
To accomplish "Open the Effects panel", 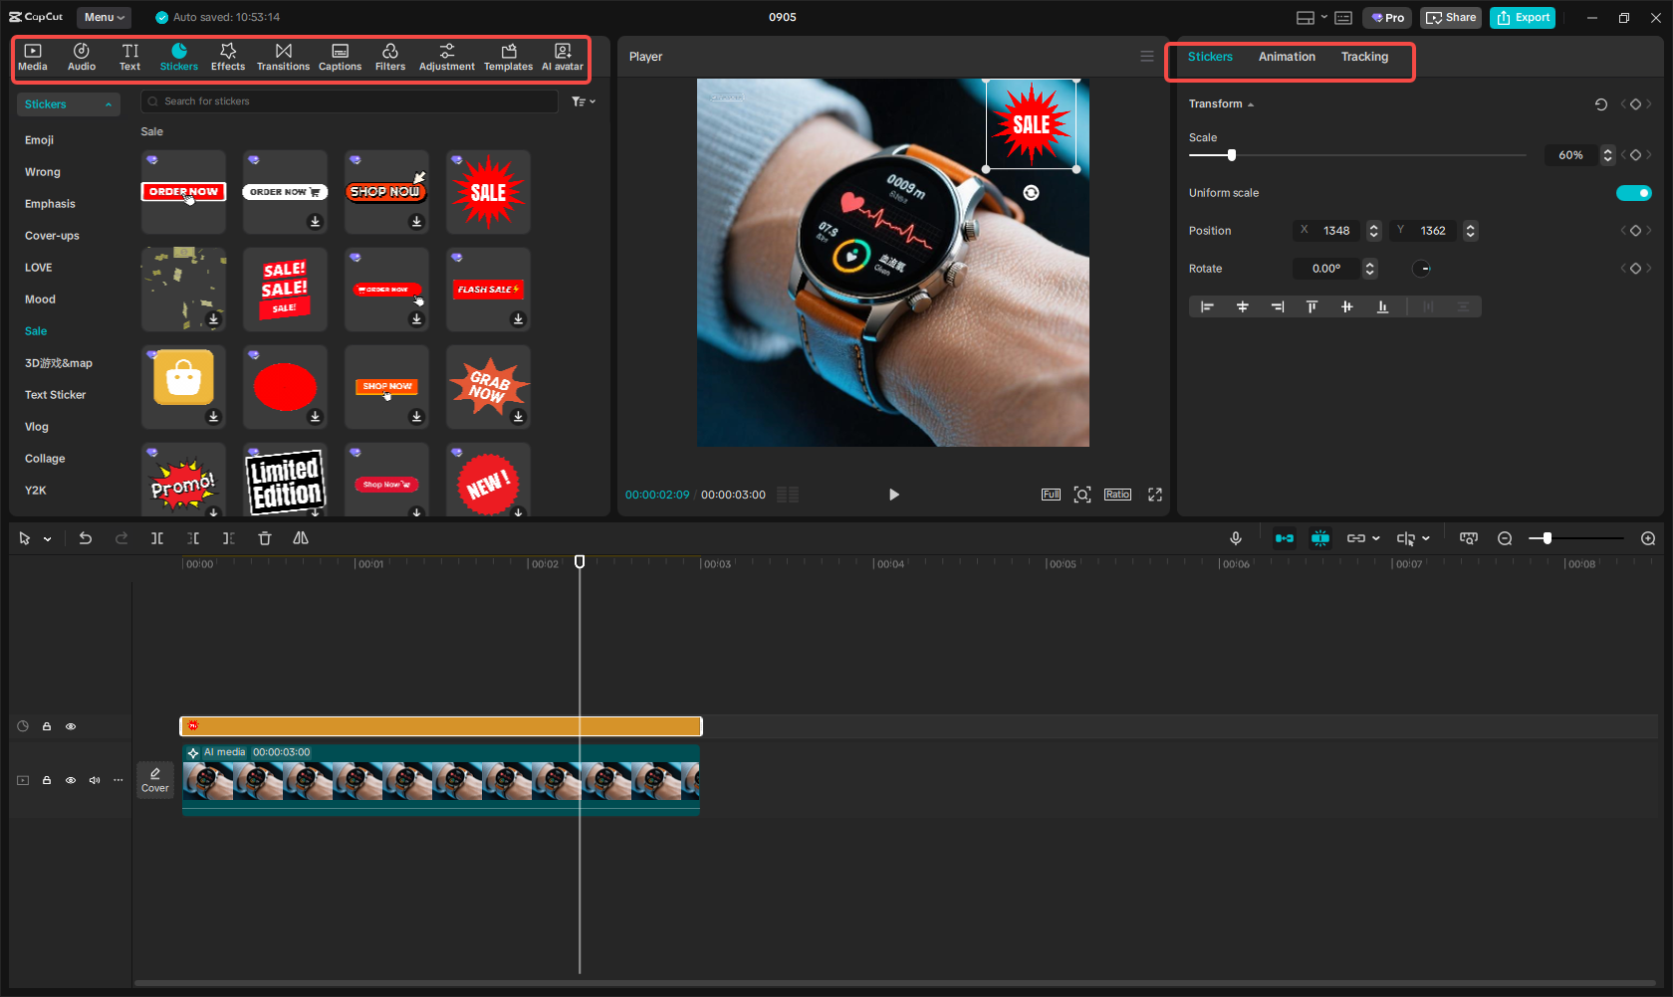I will pyautogui.click(x=228, y=57).
